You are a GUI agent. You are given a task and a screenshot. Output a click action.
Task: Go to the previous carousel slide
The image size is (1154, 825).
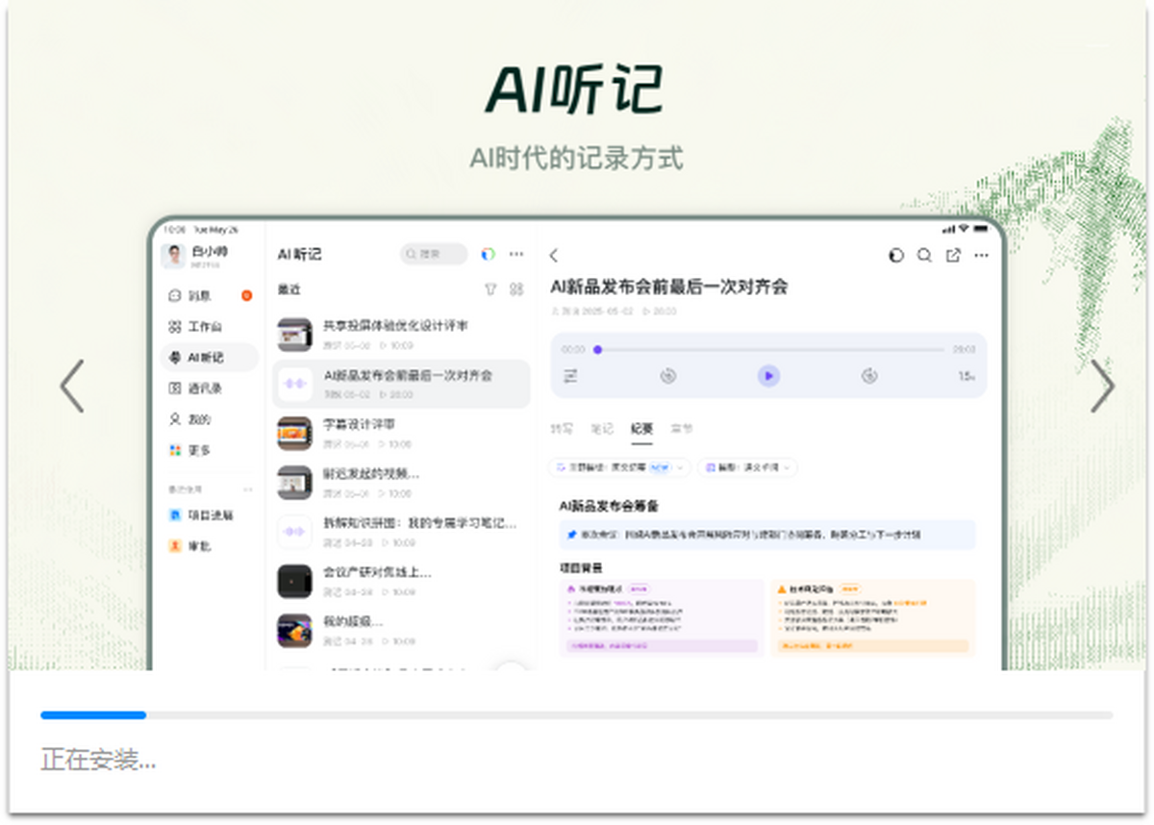[x=72, y=387]
